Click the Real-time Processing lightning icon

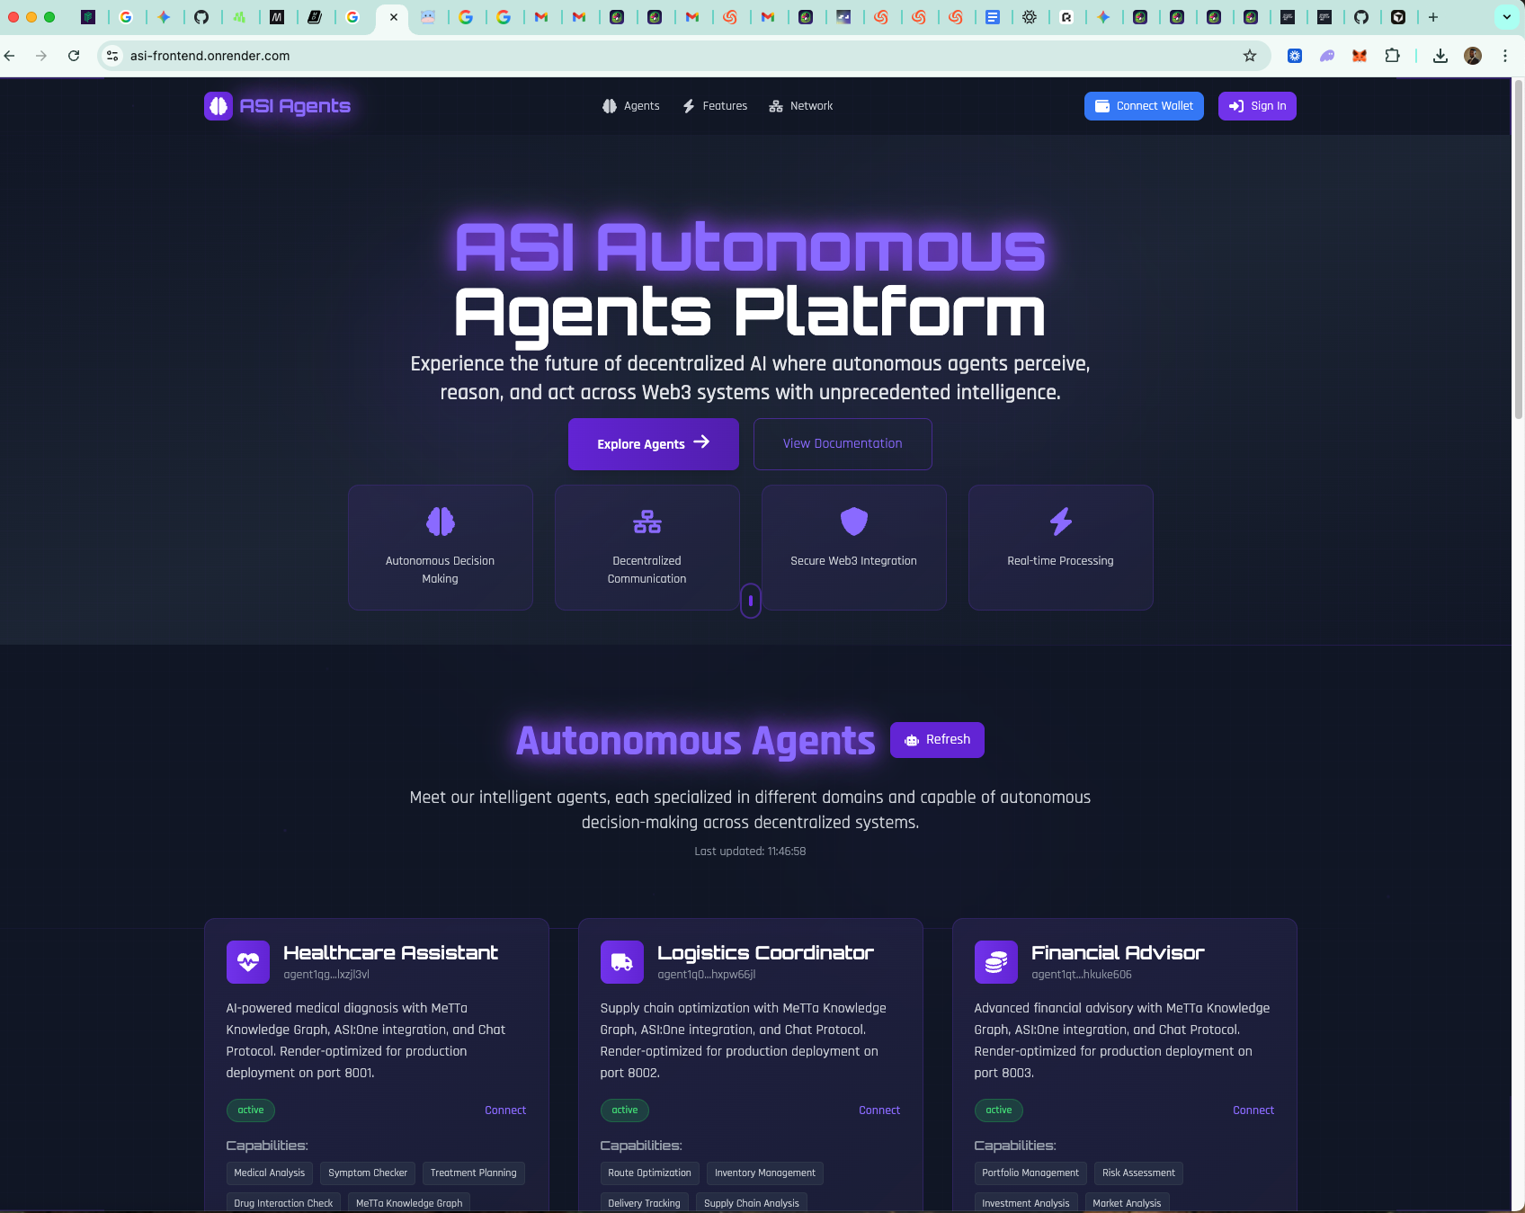(1060, 522)
